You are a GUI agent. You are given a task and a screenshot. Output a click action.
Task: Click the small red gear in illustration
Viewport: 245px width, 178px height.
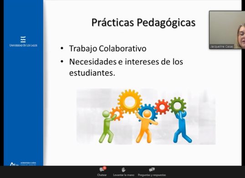(162, 107)
